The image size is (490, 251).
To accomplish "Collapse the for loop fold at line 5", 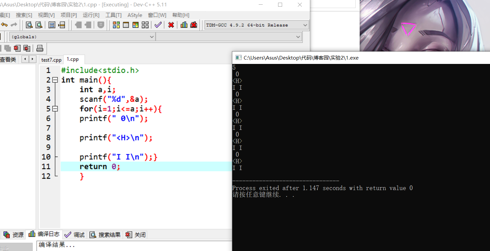I will coord(55,109).
